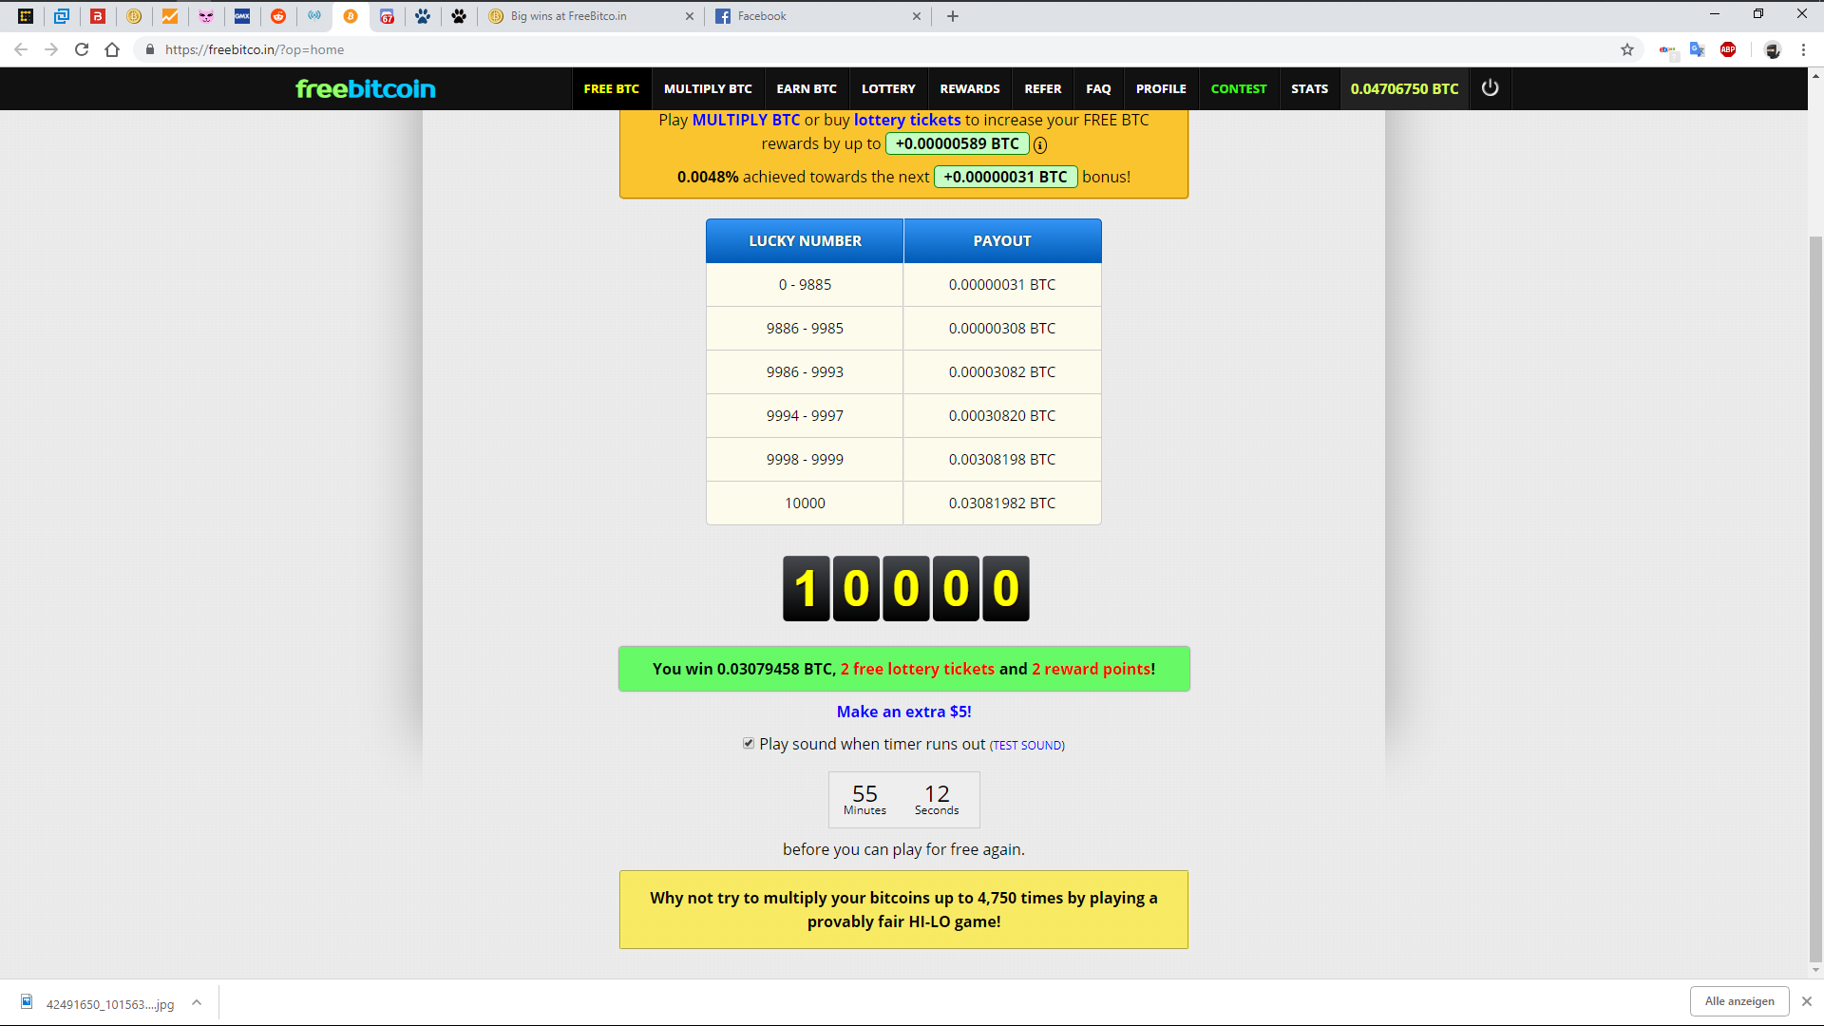Close the downloads bar
The height and width of the screenshot is (1026, 1824).
click(1807, 1001)
